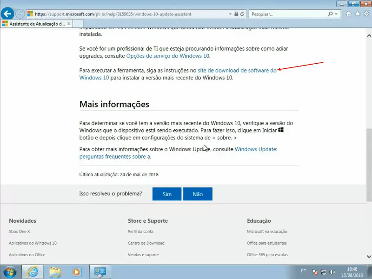Open Centro de Download footer link
The width and height of the screenshot is (372, 279).
pyautogui.click(x=146, y=243)
